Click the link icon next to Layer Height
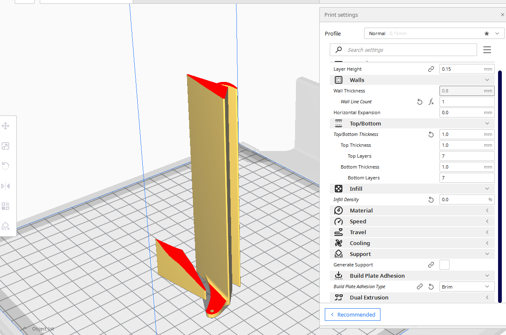Screen dimensions: 506x335 coord(431,69)
